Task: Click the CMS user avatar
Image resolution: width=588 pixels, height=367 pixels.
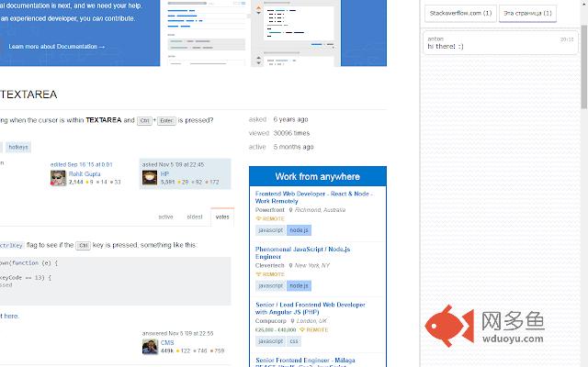Action: pyautogui.click(x=150, y=347)
